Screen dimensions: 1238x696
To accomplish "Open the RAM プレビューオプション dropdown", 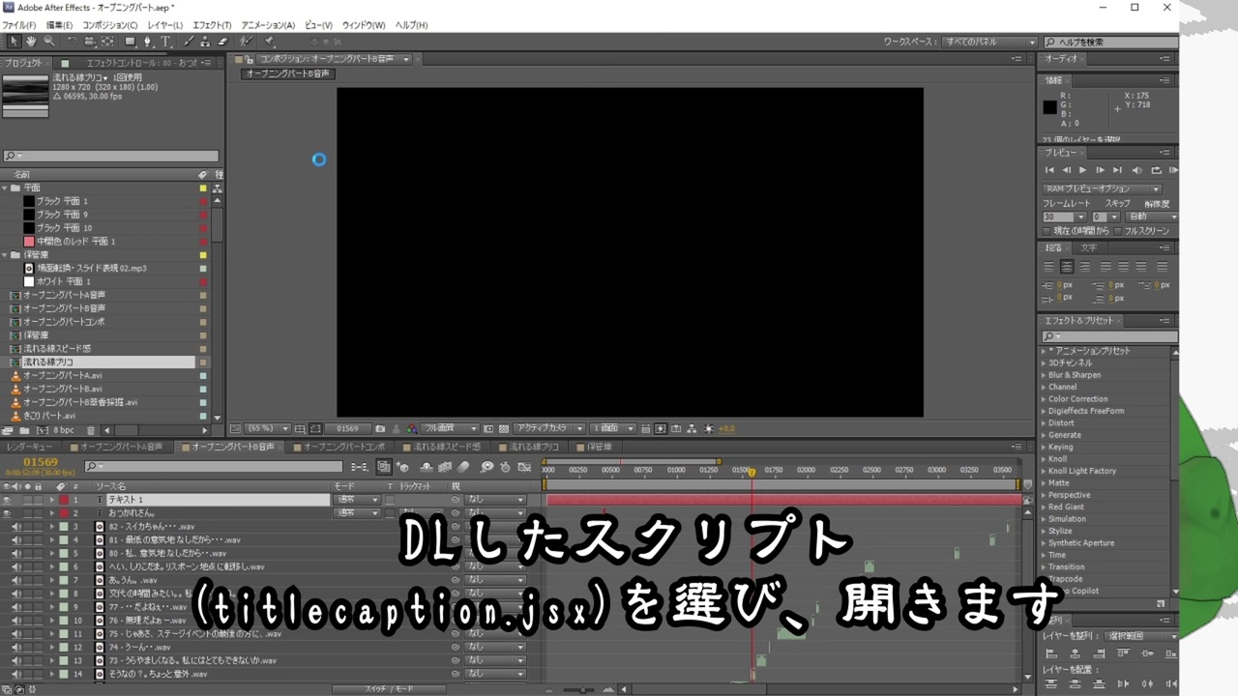I will 1102,188.
